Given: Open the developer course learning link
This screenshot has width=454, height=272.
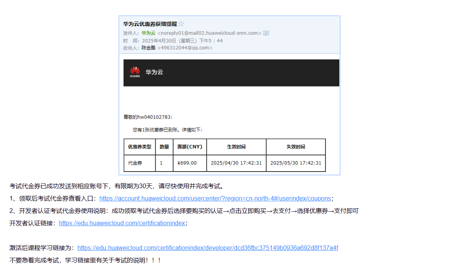Looking at the screenshot, I should (208, 248).
